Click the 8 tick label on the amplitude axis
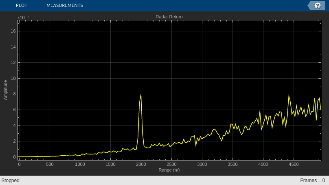The height and width of the screenshot is (185, 329). tap(15, 94)
